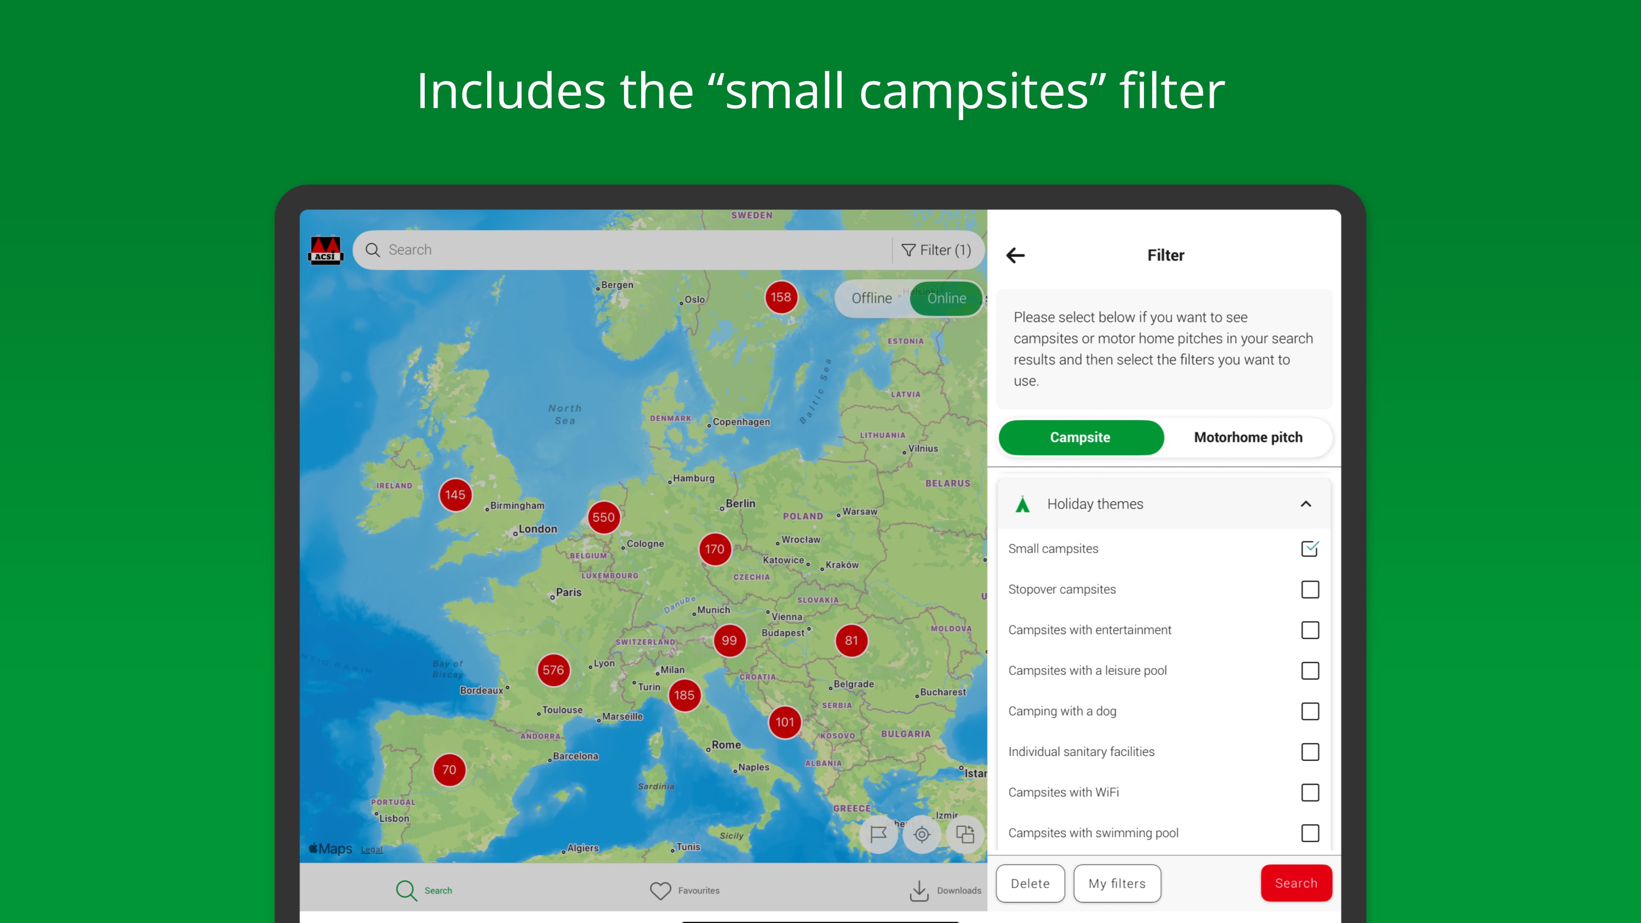Tick the Camping with a dog checkbox
The image size is (1641, 923).
1310,711
